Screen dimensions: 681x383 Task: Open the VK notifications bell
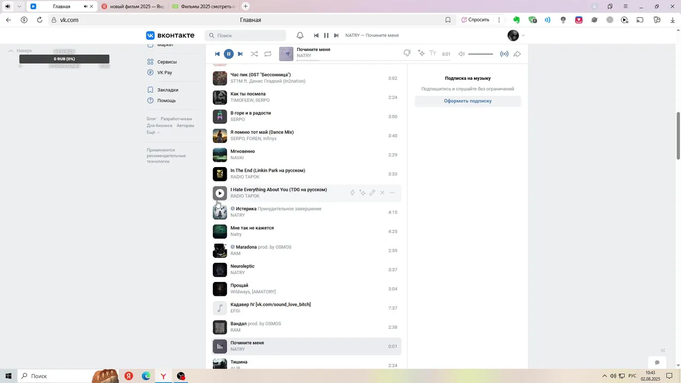tap(300, 35)
